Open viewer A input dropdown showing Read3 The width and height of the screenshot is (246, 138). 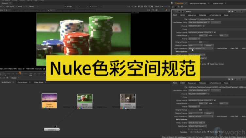pyautogui.click(x=70, y=7)
